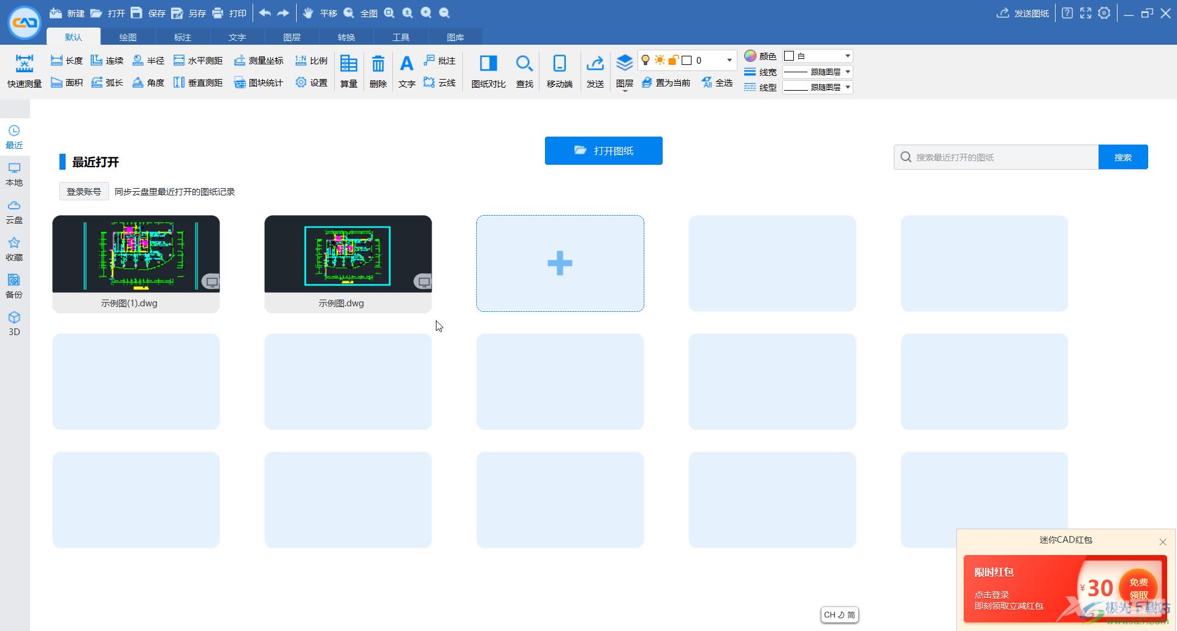
Task: Click 全选 select all
Action: pos(717,83)
